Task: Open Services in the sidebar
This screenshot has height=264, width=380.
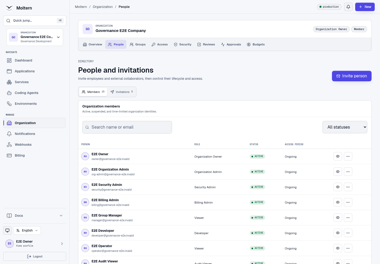Action: [35, 82]
